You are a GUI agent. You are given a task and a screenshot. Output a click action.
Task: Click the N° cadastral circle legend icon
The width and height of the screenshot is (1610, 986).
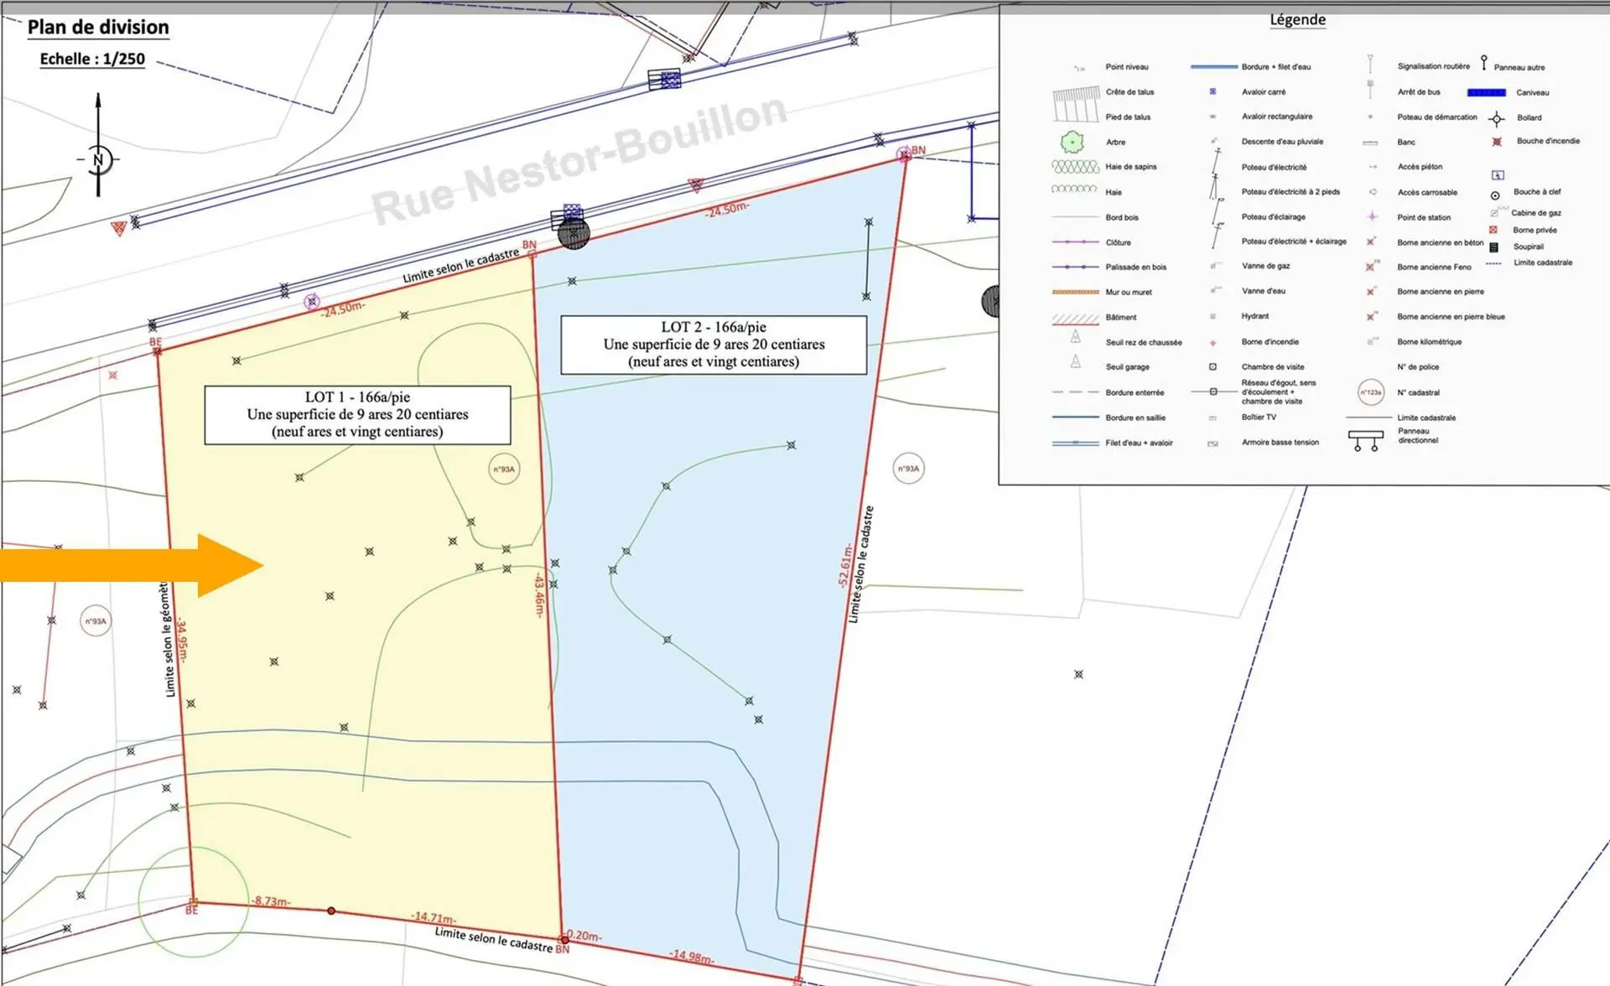[x=1371, y=392]
